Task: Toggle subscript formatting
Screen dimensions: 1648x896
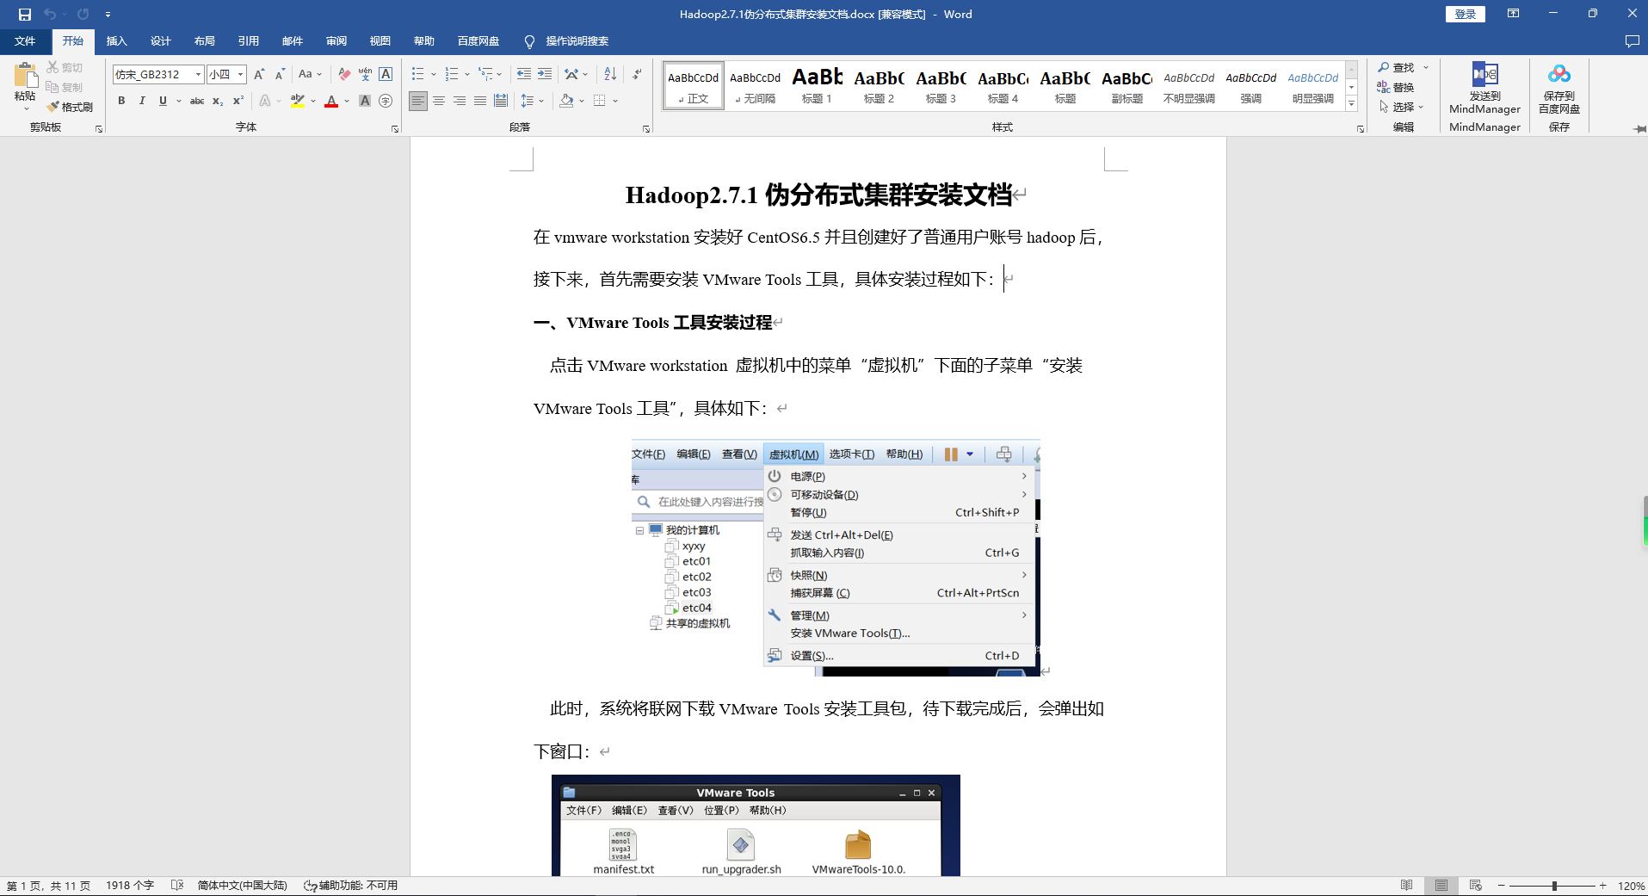Action: (218, 101)
